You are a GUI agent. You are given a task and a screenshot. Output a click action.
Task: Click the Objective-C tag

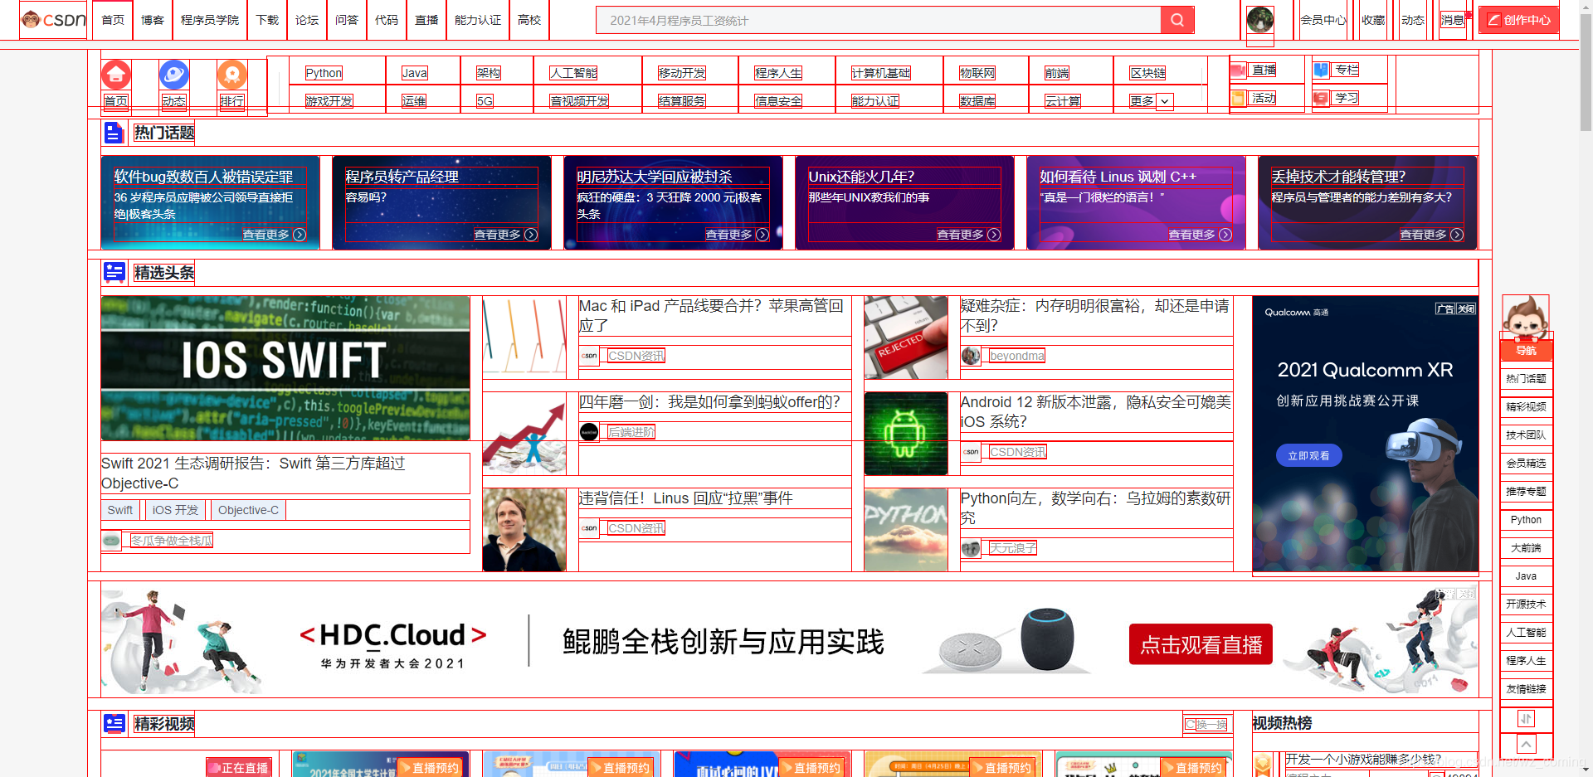point(248,510)
